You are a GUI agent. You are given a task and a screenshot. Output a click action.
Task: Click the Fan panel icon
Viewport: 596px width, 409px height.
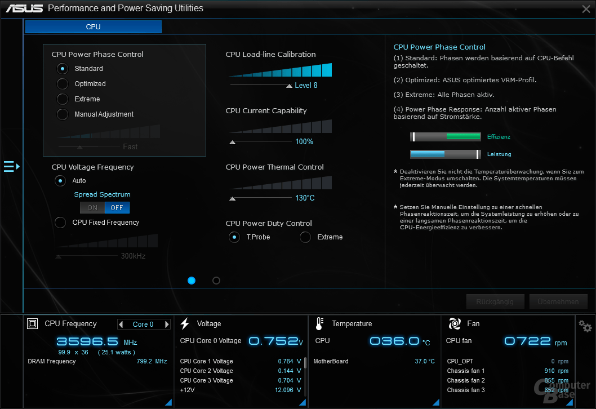pos(454,324)
